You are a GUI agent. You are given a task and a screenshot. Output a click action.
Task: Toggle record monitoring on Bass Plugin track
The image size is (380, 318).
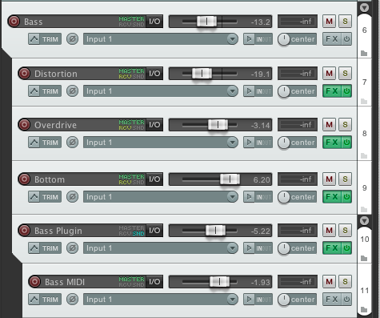point(249,248)
